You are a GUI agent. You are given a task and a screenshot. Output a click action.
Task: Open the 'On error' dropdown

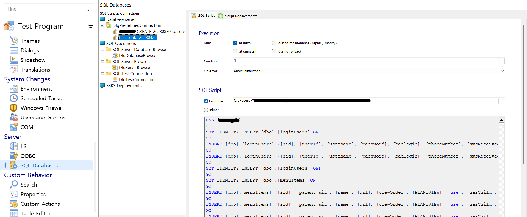[369, 71]
